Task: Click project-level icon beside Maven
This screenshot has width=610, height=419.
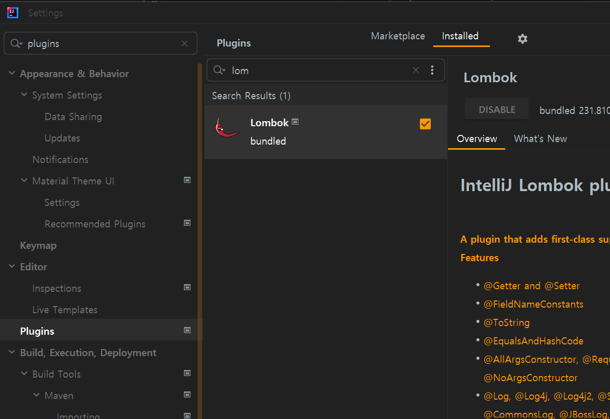Action: (x=187, y=394)
